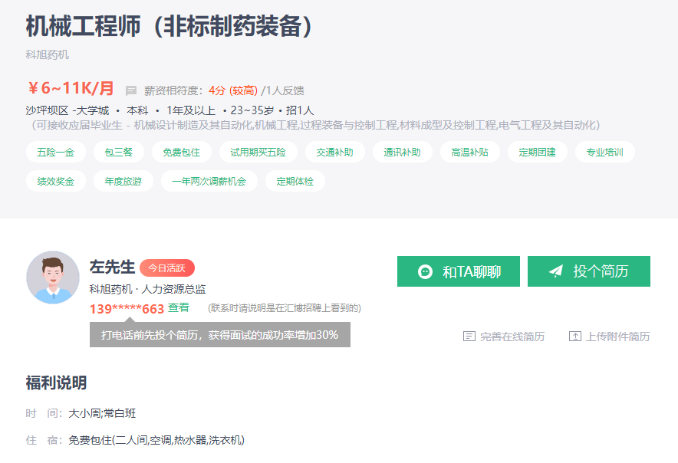Select the 专业培训 benefit tag
The image size is (678, 463).
click(x=605, y=153)
